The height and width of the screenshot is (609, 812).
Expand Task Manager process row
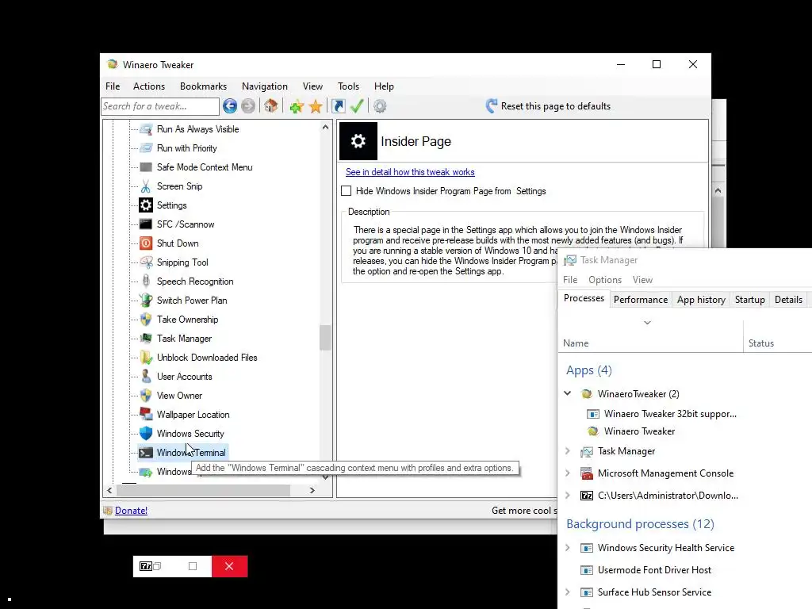568,451
